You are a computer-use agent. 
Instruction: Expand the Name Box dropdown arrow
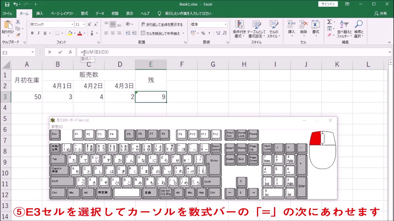(x=33, y=52)
